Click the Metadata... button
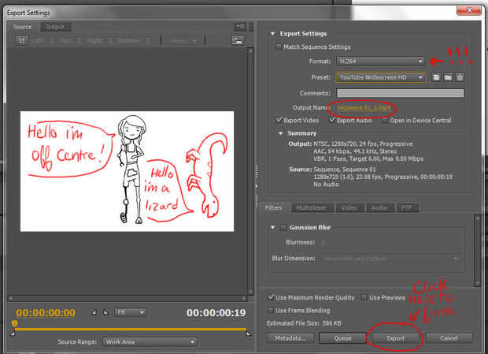 tap(290, 338)
